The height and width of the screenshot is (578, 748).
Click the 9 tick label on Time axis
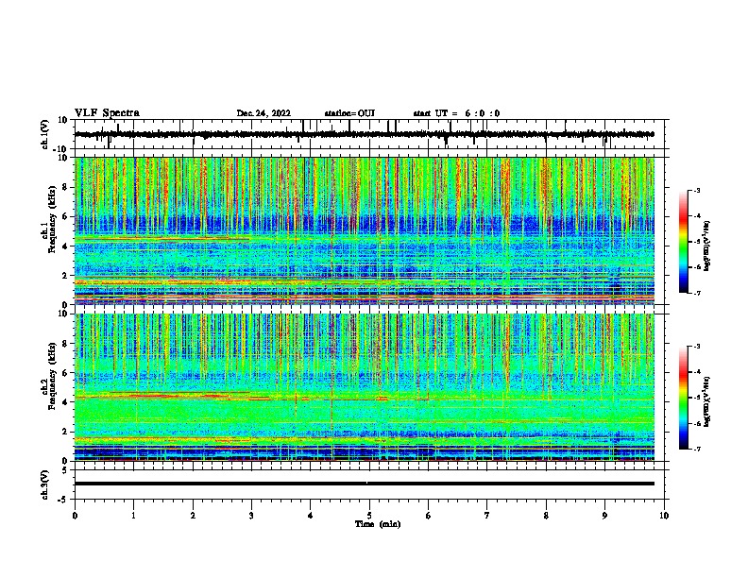tap(604, 516)
